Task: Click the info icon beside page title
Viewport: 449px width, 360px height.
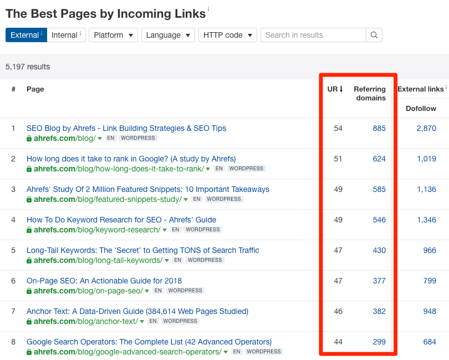Action: pyautogui.click(x=208, y=9)
